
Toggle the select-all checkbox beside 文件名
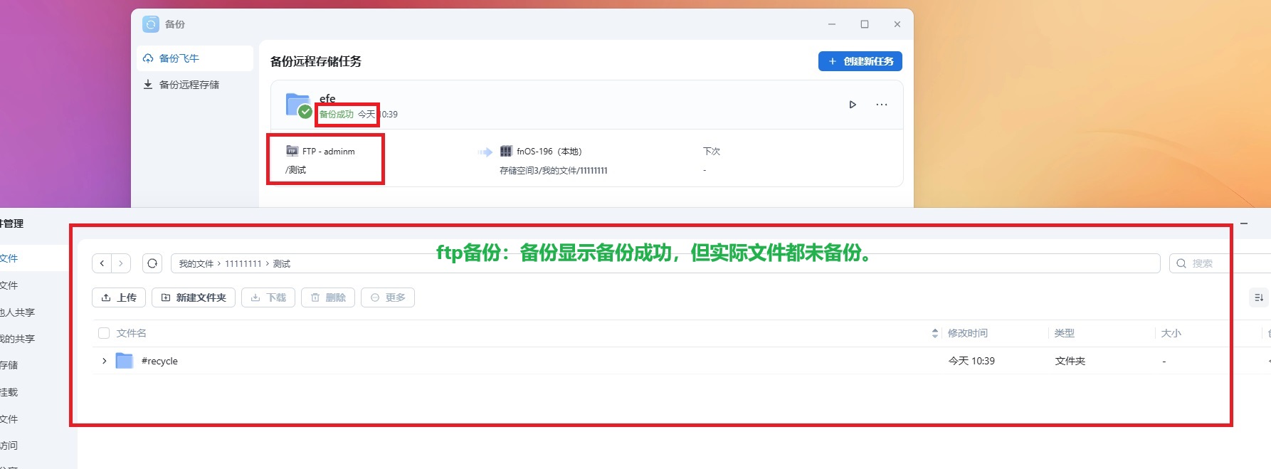104,333
